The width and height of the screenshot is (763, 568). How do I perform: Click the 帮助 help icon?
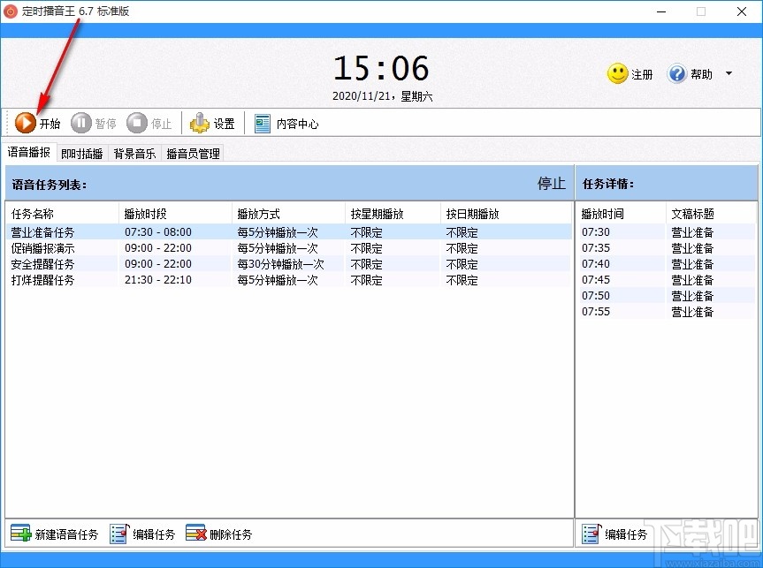coord(677,74)
